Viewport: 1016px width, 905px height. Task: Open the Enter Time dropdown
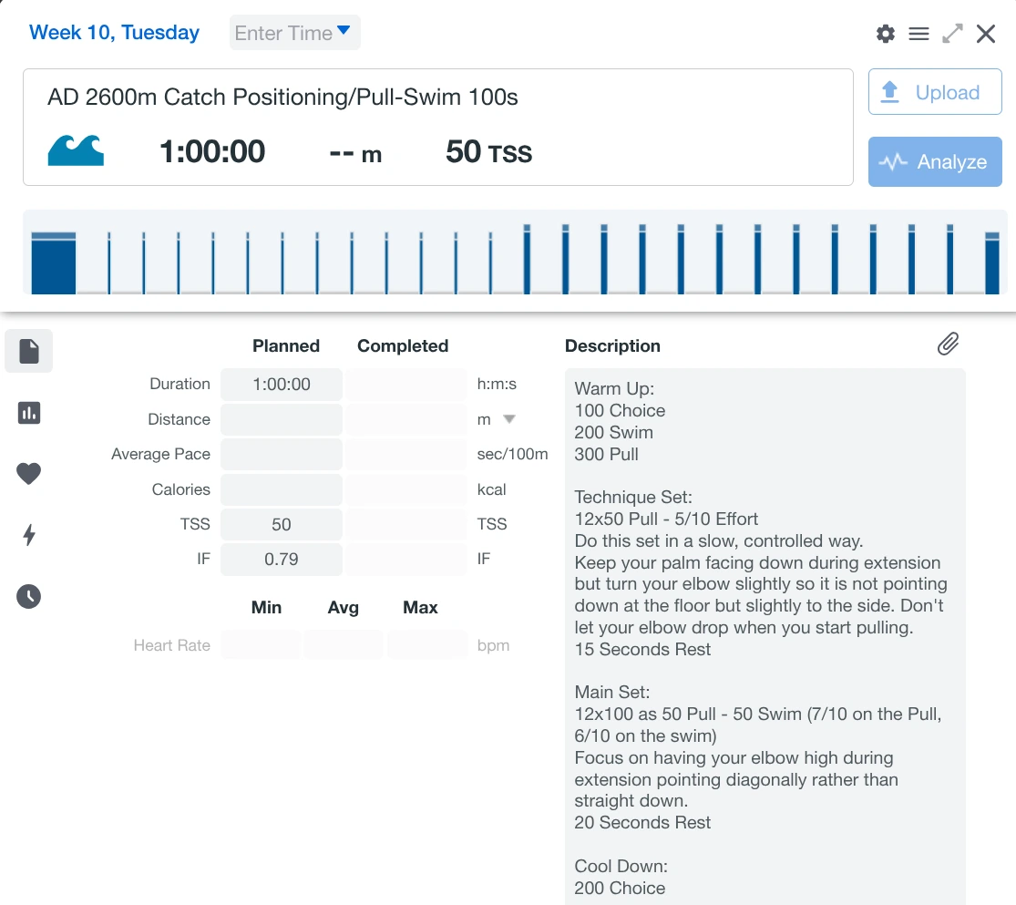[294, 33]
